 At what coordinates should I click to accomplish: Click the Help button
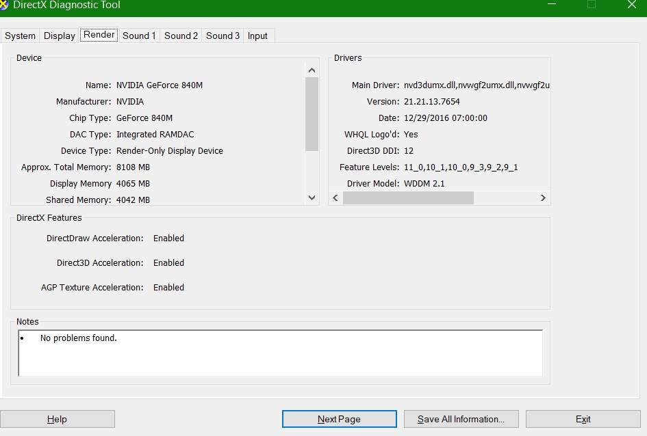coord(57,419)
